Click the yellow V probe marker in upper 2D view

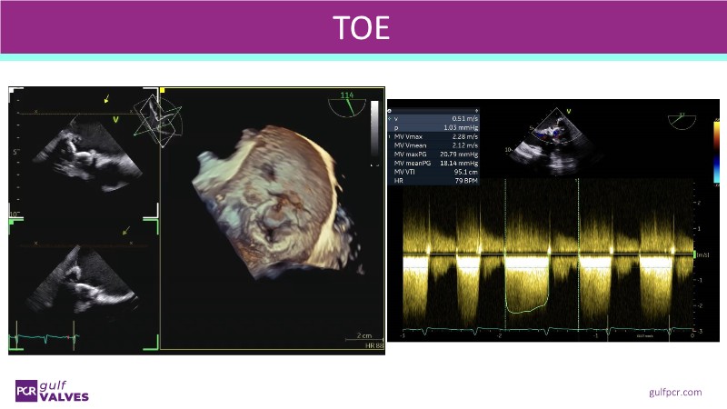(x=115, y=119)
